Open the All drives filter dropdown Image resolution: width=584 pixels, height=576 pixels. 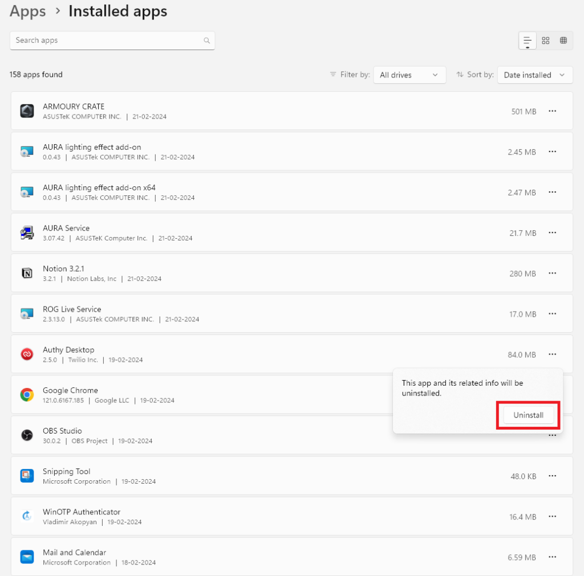pyautogui.click(x=409, y=75)
